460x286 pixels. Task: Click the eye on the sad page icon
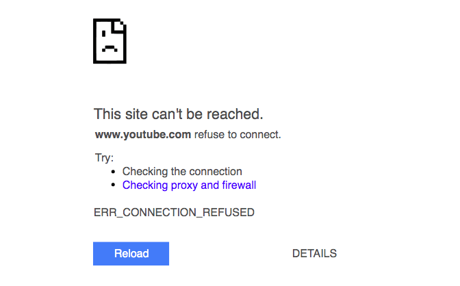(103, 34)
